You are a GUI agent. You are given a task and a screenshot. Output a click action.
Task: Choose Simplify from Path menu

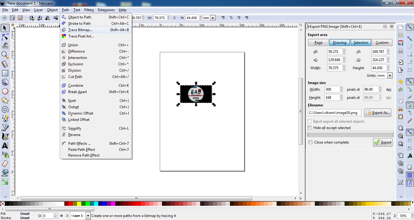96,128
